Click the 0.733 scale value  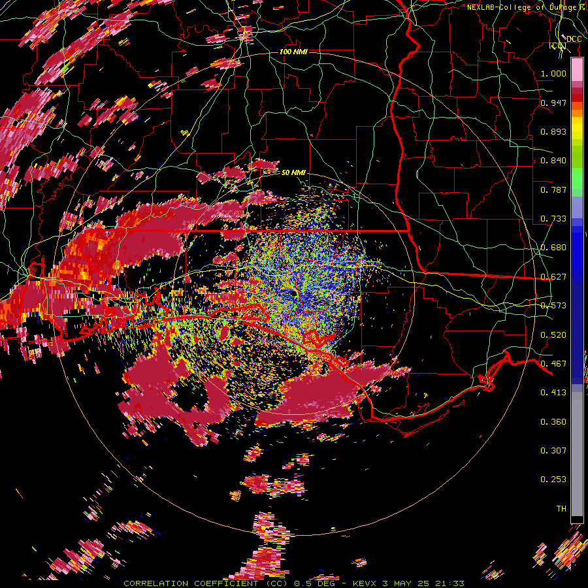pyautogui.click(x=553, y=219)
